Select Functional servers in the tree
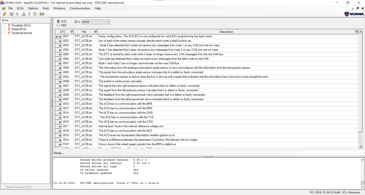The image size is (365, 195). click(x=22, y=33)
